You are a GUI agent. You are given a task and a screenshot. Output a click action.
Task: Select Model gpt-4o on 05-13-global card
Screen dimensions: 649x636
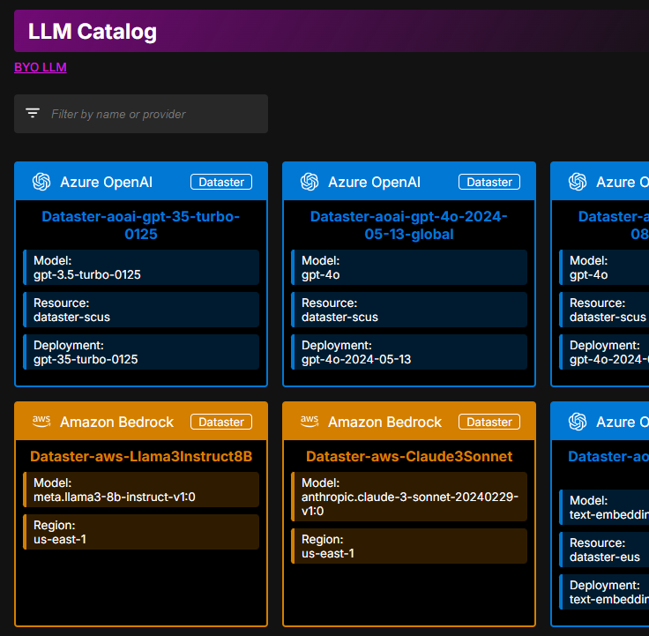(x=409, y=267)
